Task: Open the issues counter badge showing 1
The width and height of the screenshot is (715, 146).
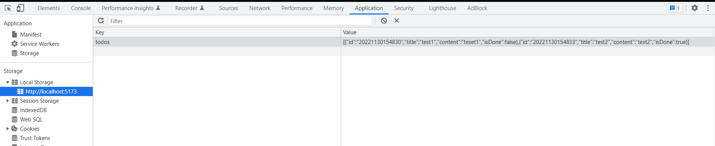Action: [674, 8]
